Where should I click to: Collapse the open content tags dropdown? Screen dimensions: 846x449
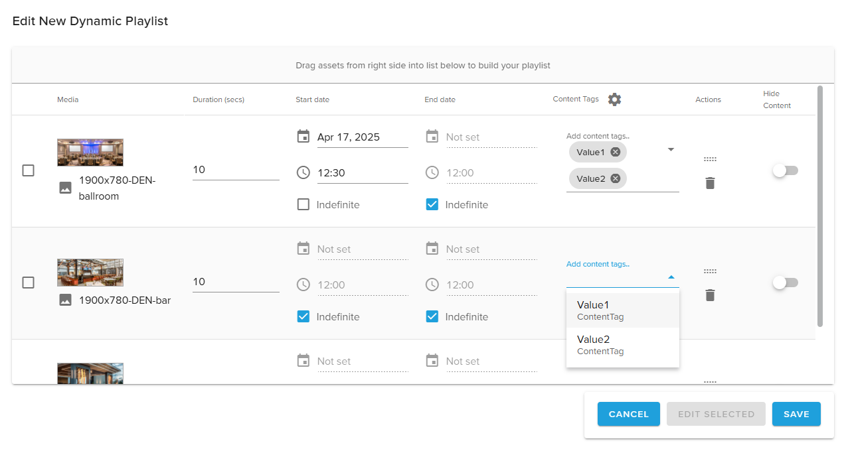click(671, 277)
